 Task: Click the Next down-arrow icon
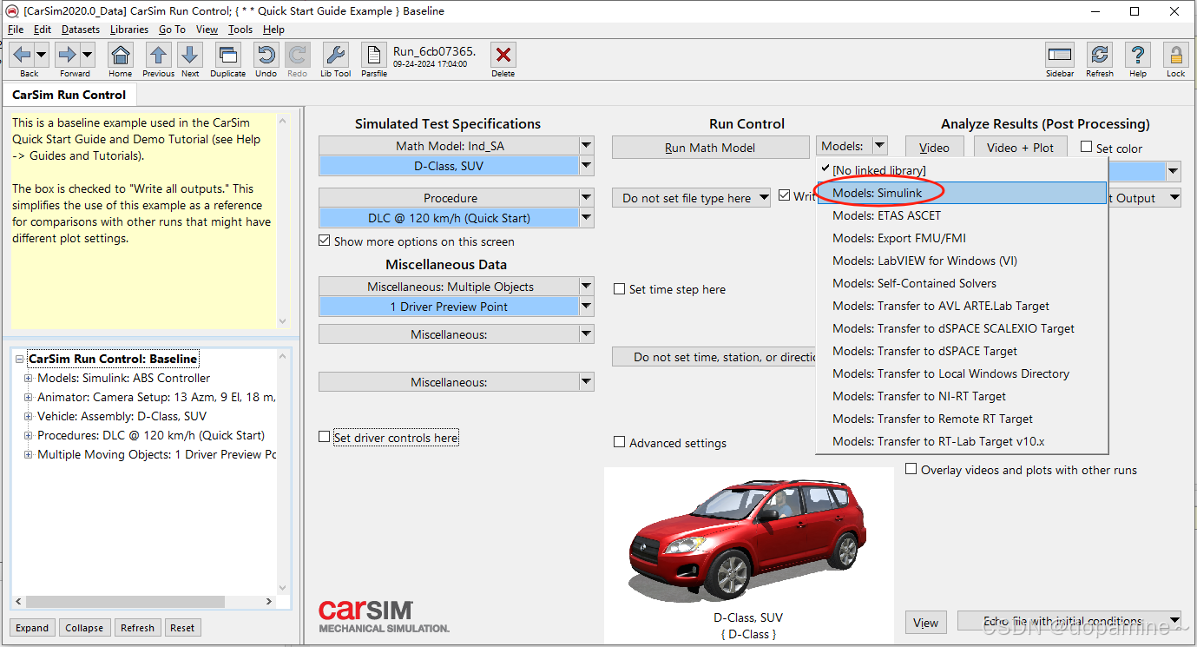pyautogui.click(x=190, y=55)
